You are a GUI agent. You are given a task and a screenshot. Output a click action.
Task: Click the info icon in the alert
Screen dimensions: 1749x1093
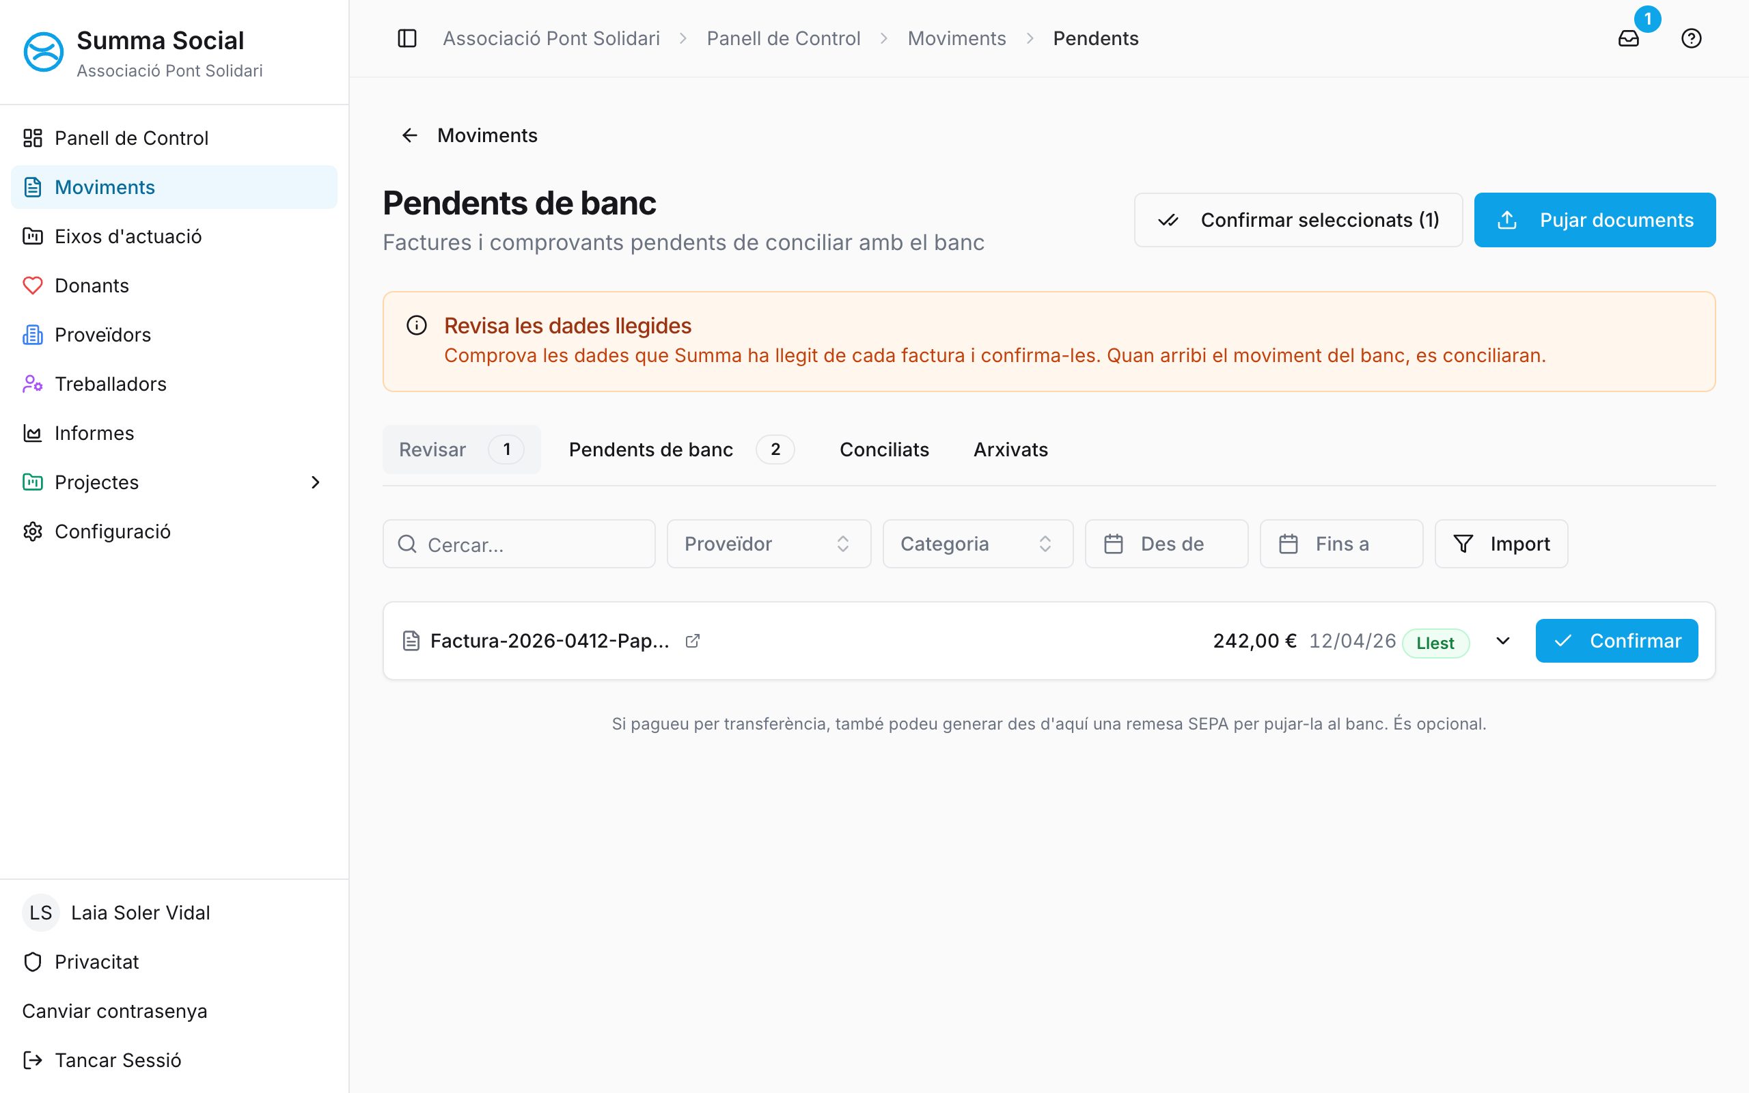click(417, 325)
